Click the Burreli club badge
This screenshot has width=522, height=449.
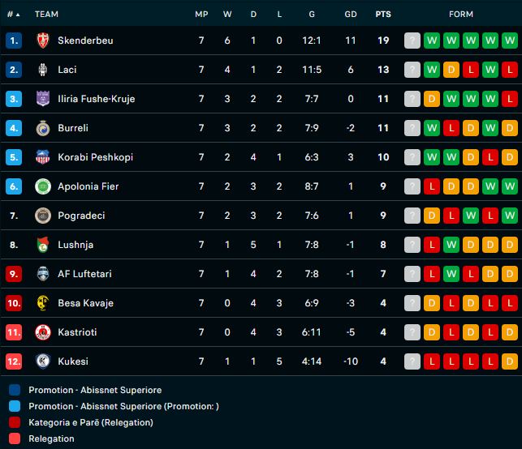pyautogui.click(x=43, y=128)
